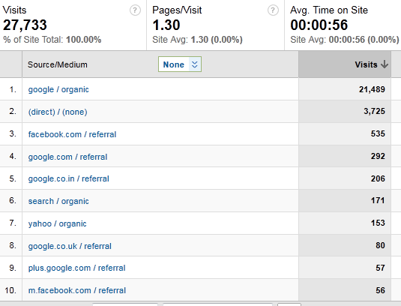401x306 pixels.
Task: Open (direct) / (none) source link
Action: coord(58,112)
